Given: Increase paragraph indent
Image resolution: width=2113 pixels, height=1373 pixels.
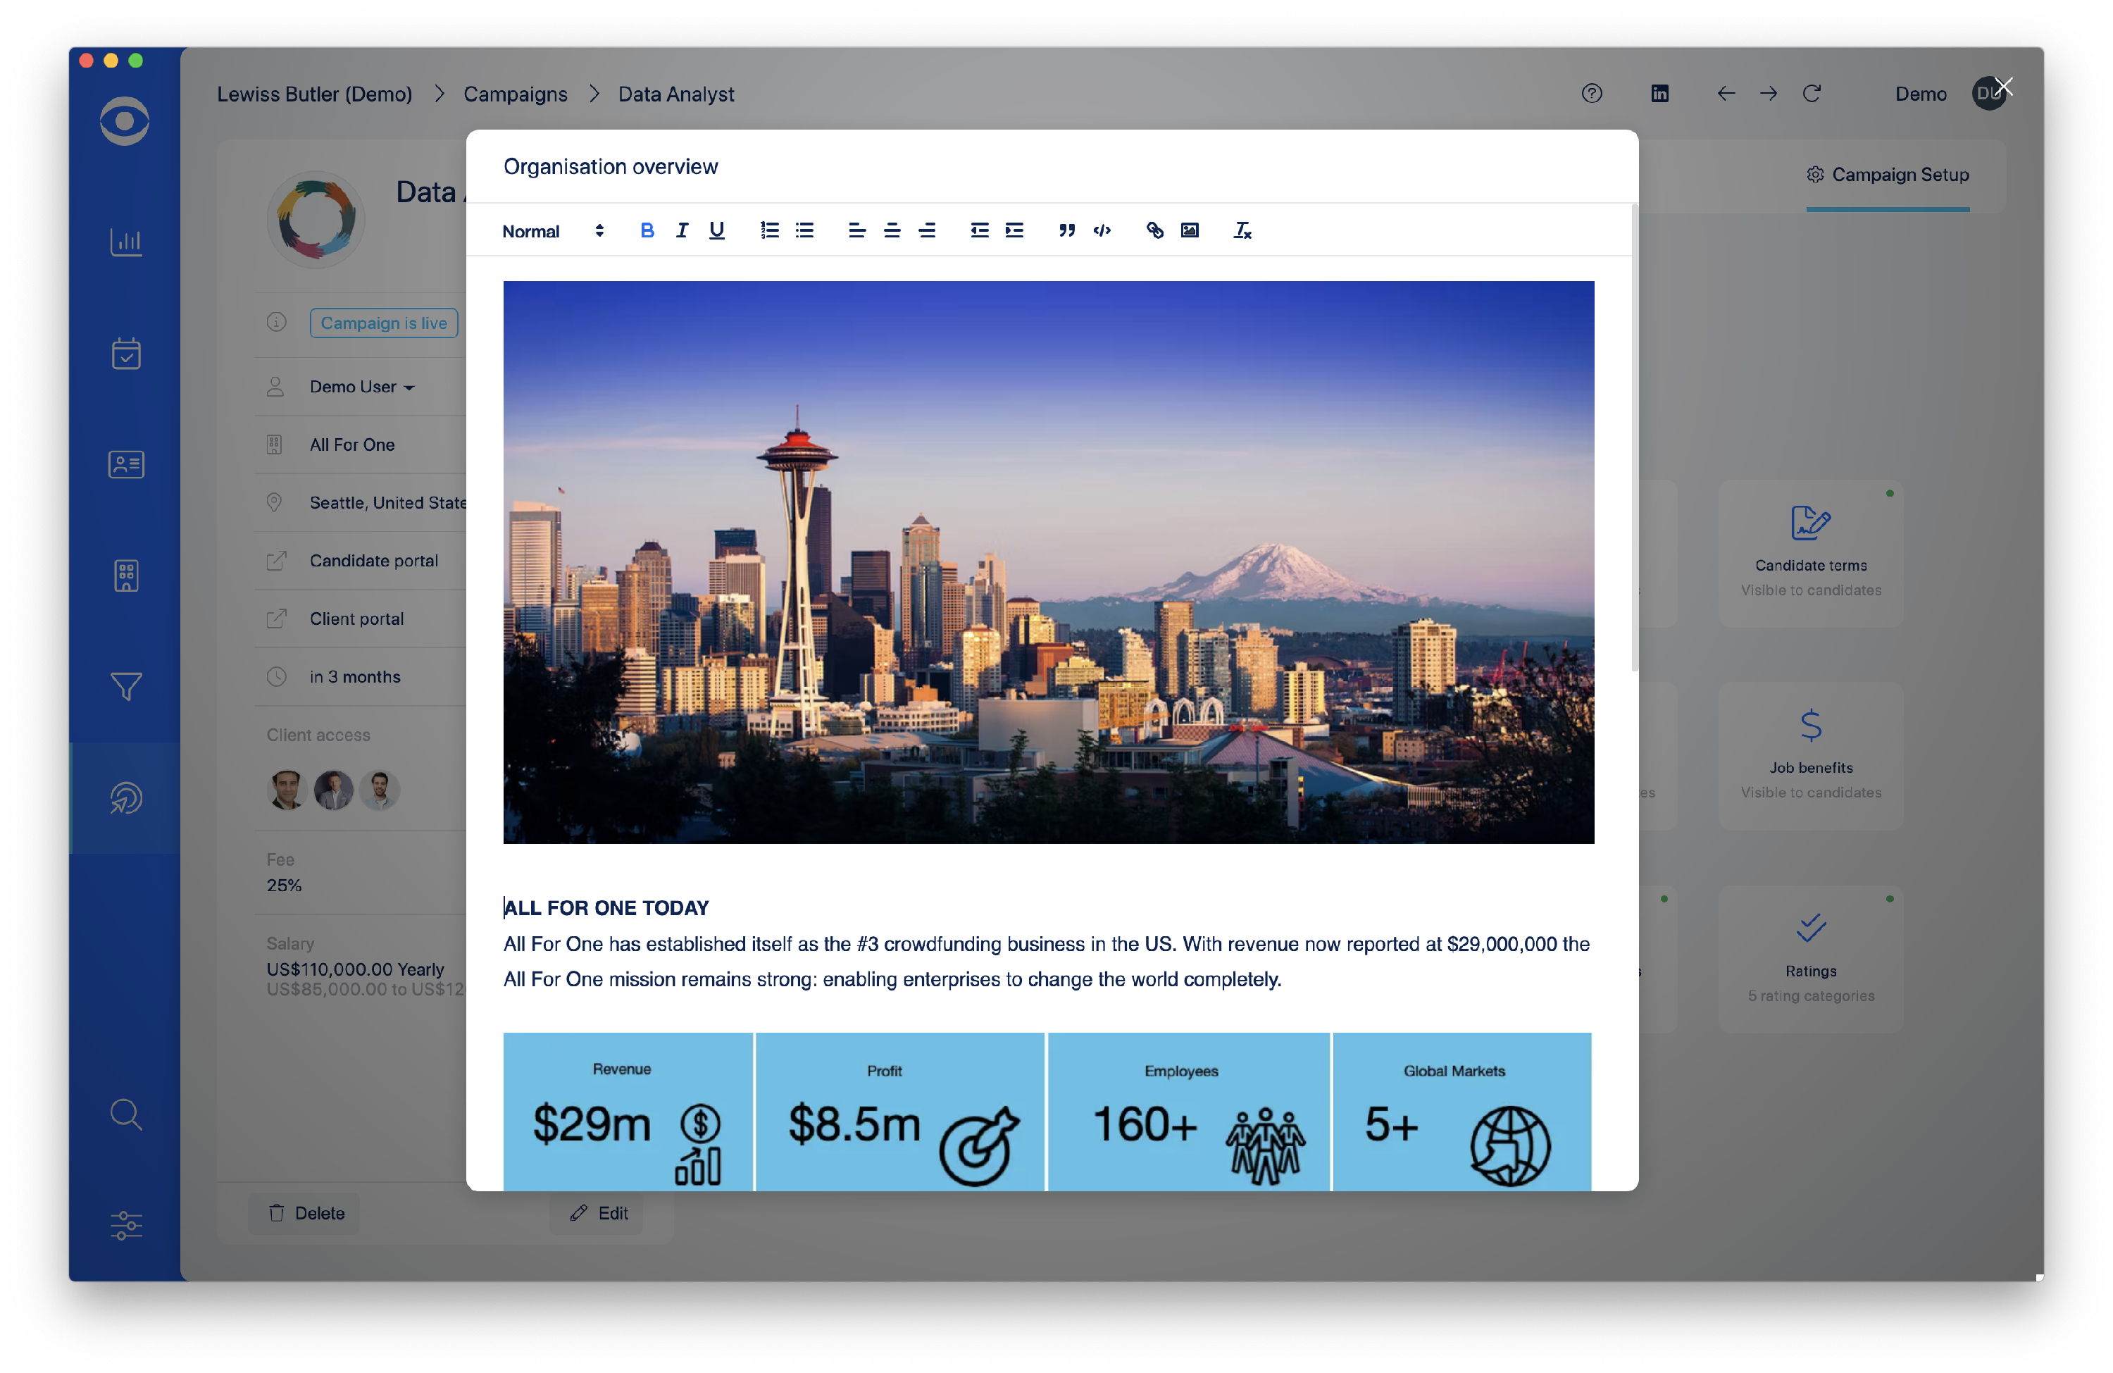Looking at the screenshot, I should click(x=1014, y=231).
